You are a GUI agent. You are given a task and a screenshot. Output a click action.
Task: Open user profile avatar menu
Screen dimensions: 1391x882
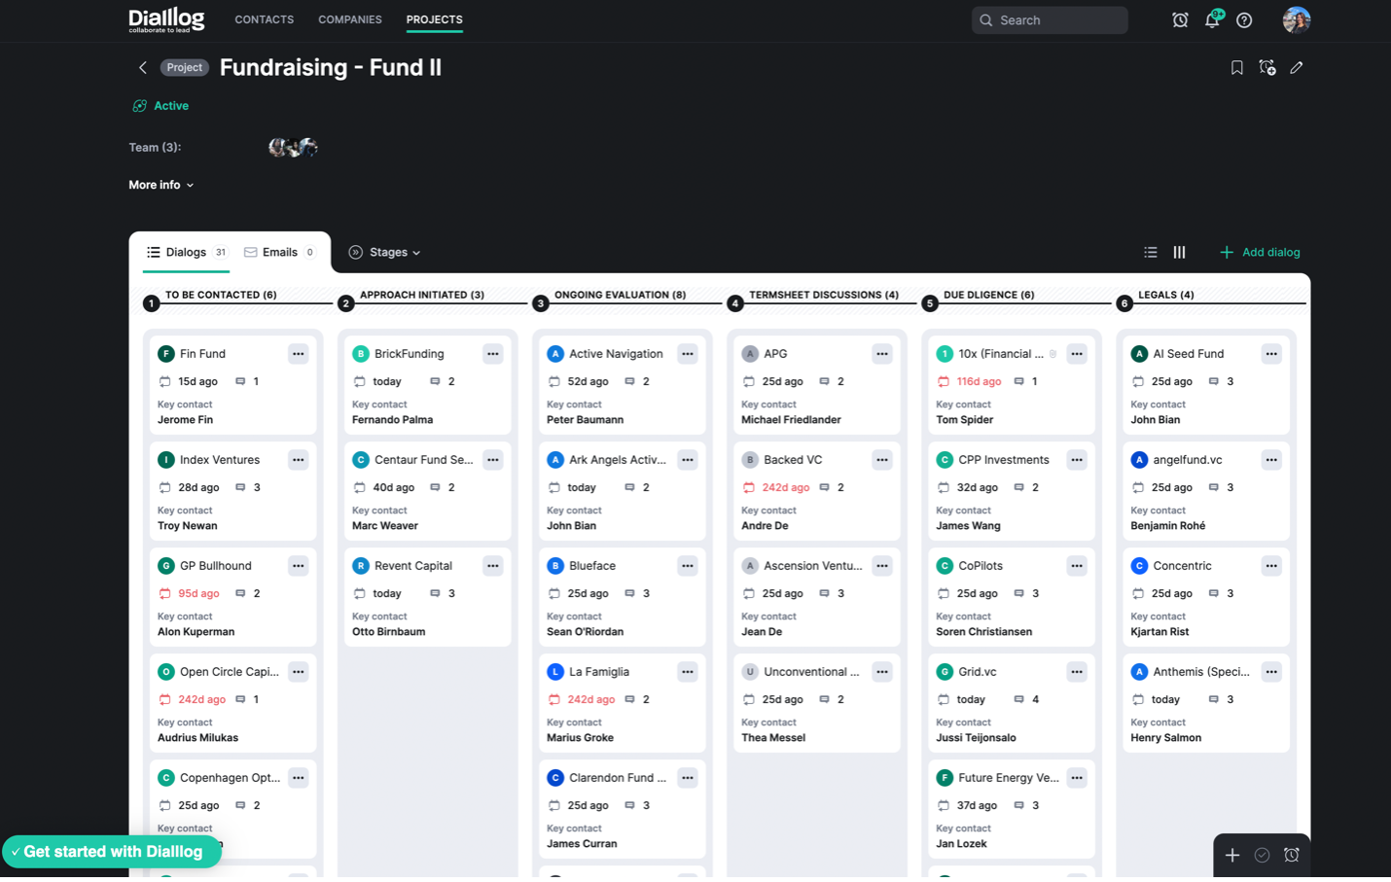[1296, 19]
